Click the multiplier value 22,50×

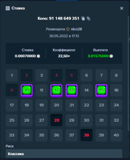click(64, 56)
